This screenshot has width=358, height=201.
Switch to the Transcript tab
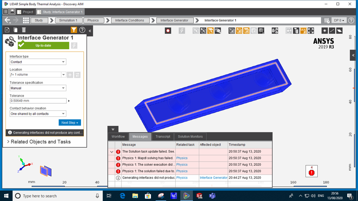(163, 137)
